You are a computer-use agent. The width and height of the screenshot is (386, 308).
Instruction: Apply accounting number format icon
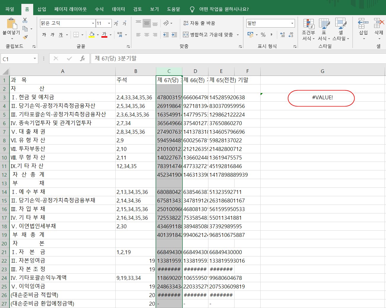251,35
